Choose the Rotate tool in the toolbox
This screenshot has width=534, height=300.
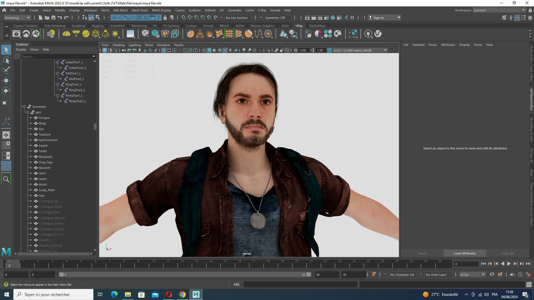click(x=6, y=91)
